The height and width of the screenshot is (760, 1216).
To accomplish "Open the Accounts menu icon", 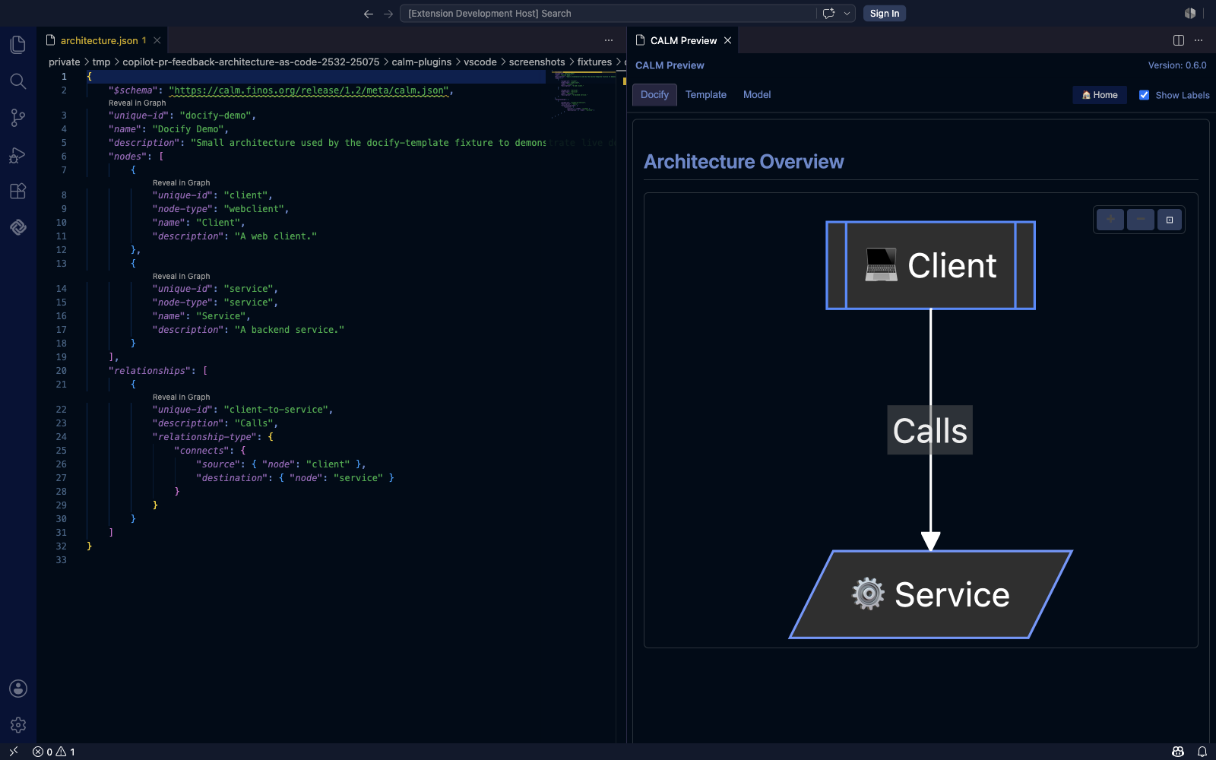I will (18, 689).
